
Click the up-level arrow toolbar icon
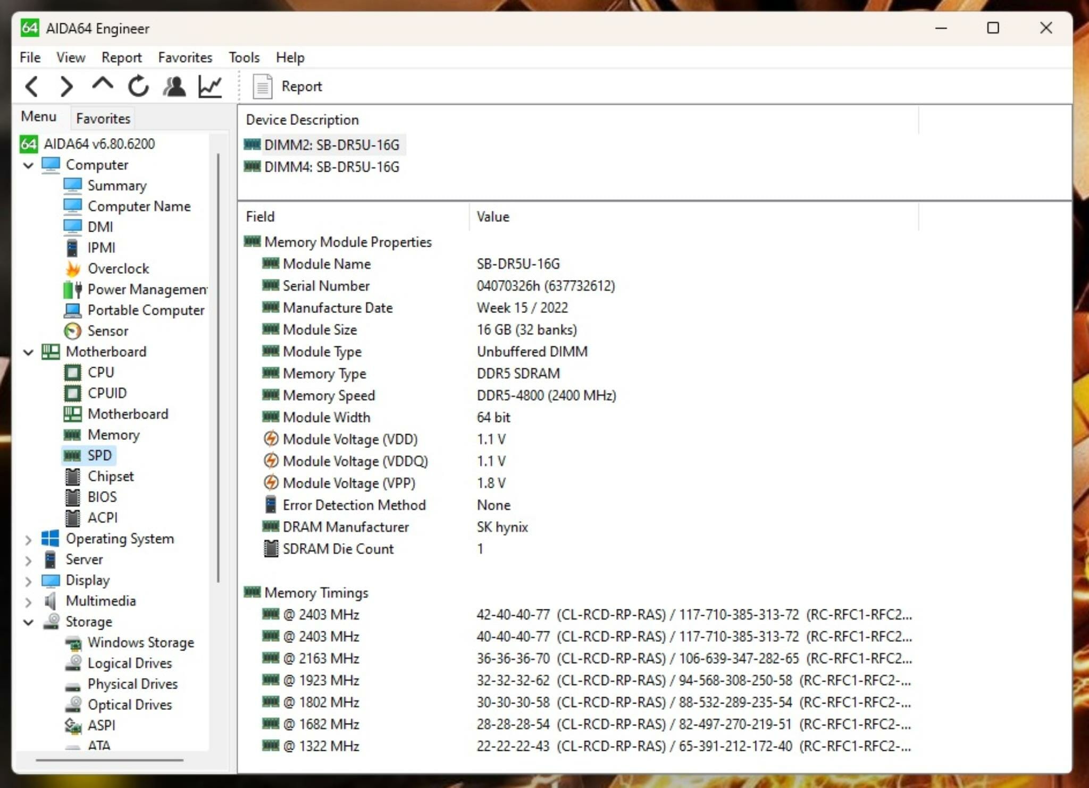coord(102,84)
